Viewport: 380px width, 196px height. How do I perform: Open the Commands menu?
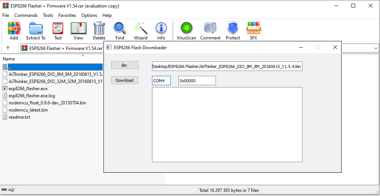(x=26, y=15)
